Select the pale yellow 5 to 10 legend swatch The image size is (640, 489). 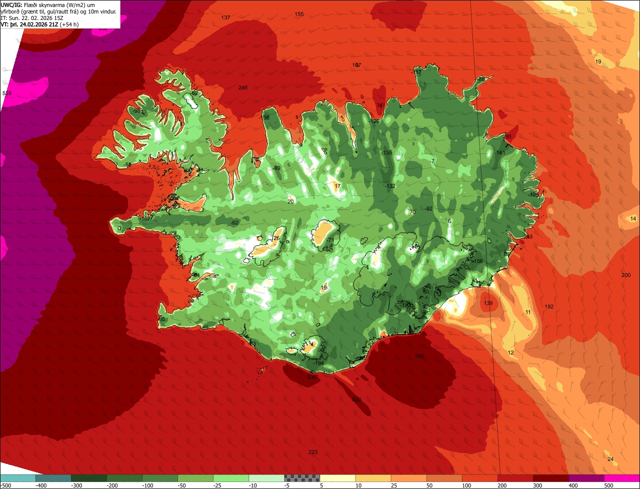pyautogui.click(x=337, y=477)
